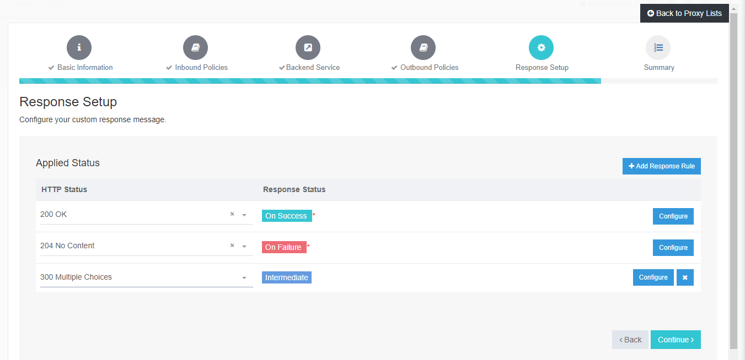Expand the 300 Multiple Choices dropdown

point(244,277)
